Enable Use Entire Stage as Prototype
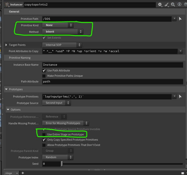 point(44,135)
